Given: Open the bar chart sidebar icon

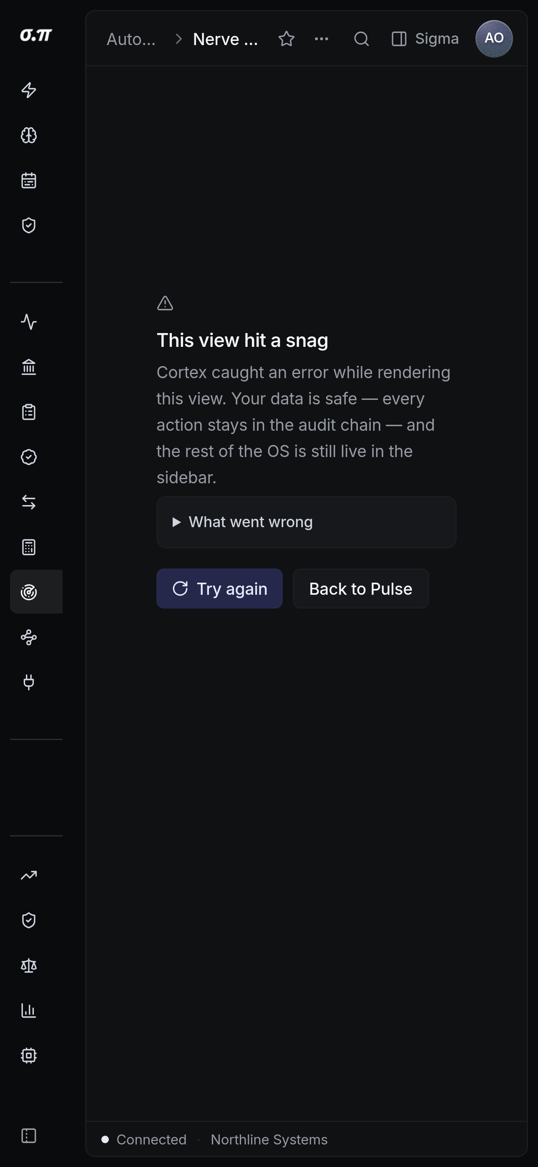Looking at the screenshot, I should coord(29,1011).
